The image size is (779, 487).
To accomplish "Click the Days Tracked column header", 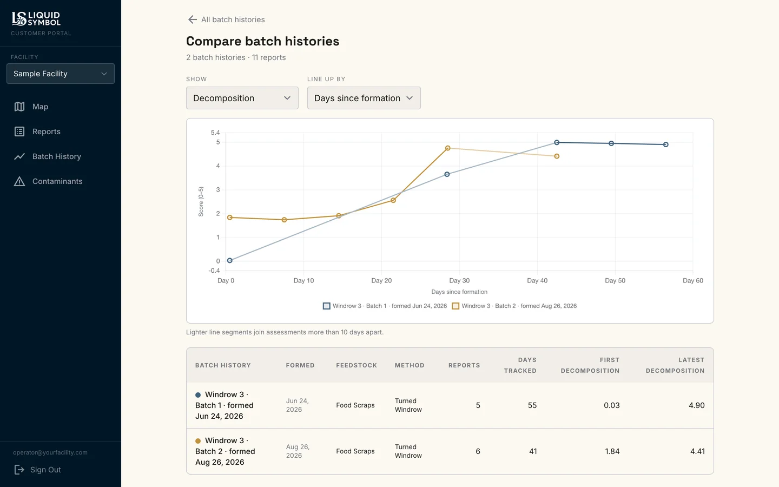I will [520, 365].
